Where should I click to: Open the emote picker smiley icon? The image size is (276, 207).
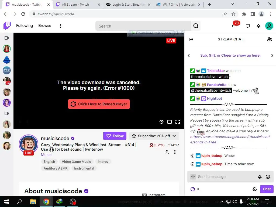point(268,177)
